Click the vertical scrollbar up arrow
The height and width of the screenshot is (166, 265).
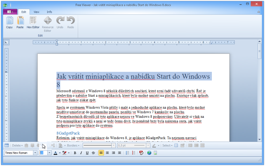(x=260, y=41)
